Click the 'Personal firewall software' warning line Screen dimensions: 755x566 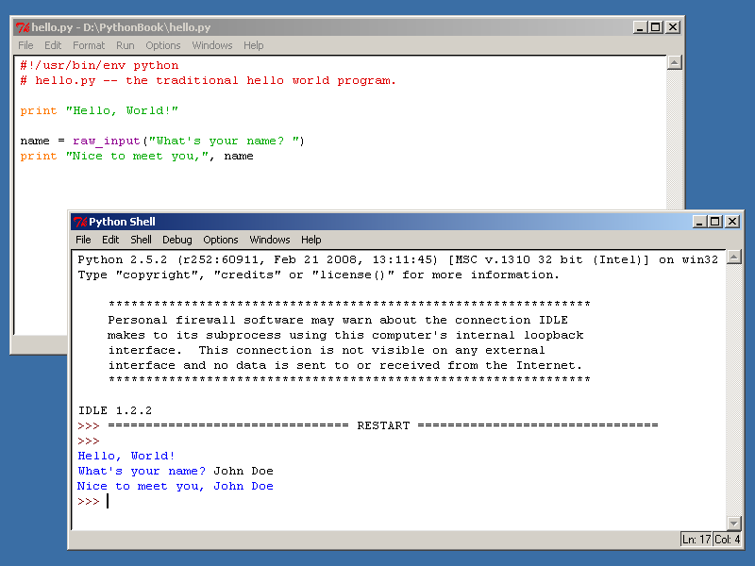338,320
